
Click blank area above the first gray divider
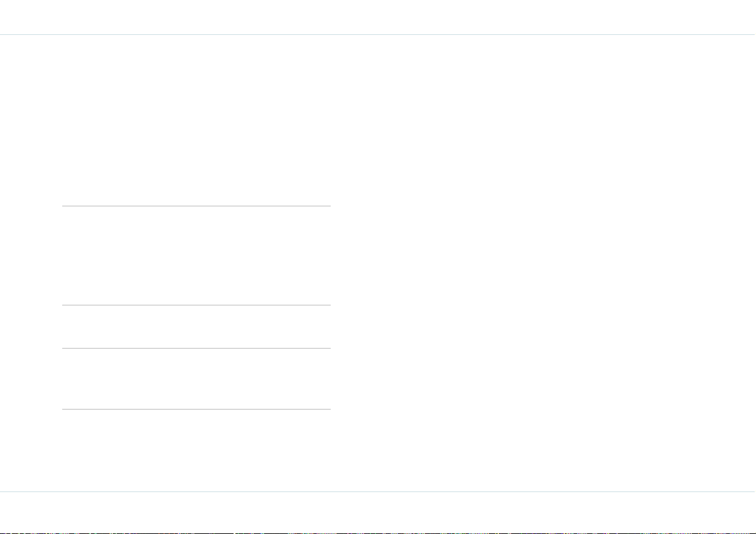(196, 121)
